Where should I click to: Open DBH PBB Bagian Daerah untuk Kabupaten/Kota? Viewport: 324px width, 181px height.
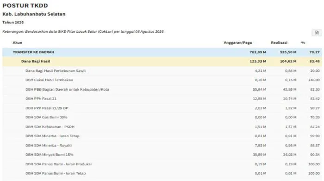pos(162,89)
